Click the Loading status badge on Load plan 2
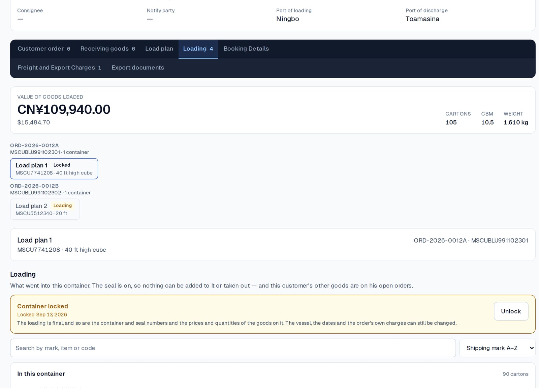Screen dimensions: 539x388 click(x=63, y=205)
